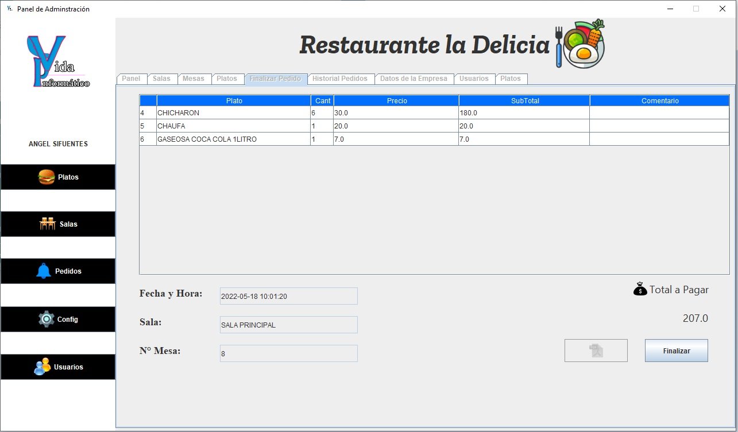
Task: Switch to the Salas tab
Action: coord(161,79)
